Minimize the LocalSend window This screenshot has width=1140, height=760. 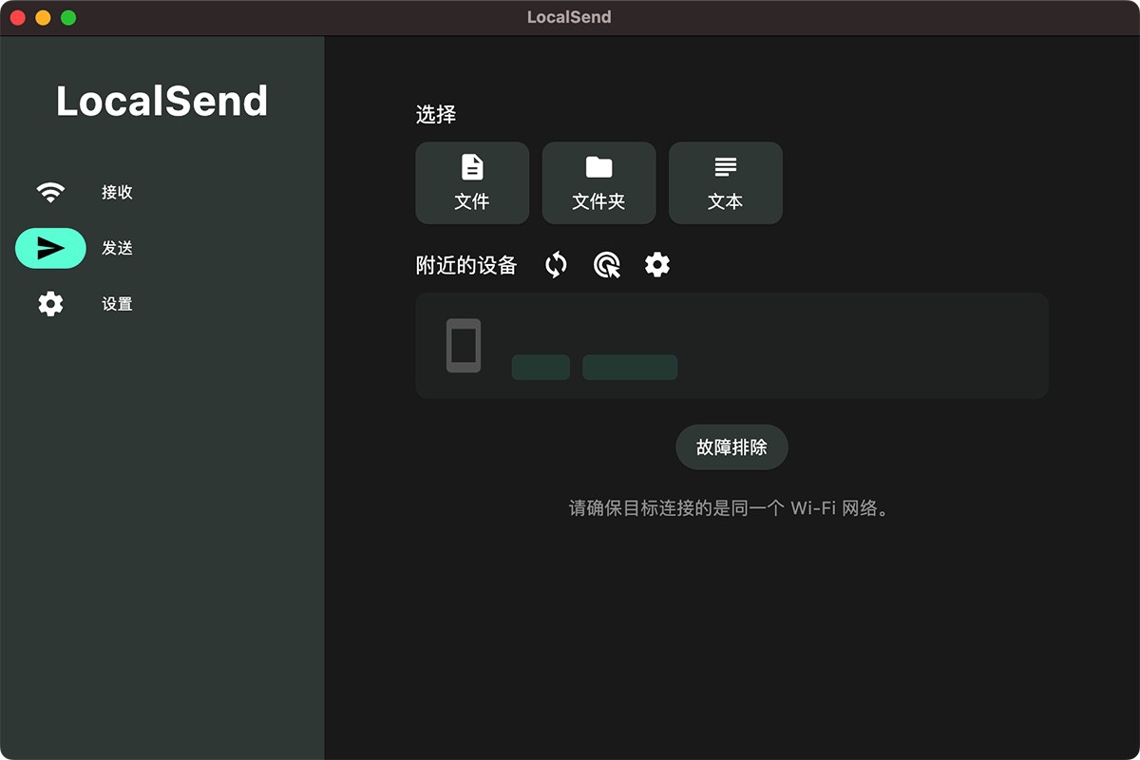[x=41, y=16]
